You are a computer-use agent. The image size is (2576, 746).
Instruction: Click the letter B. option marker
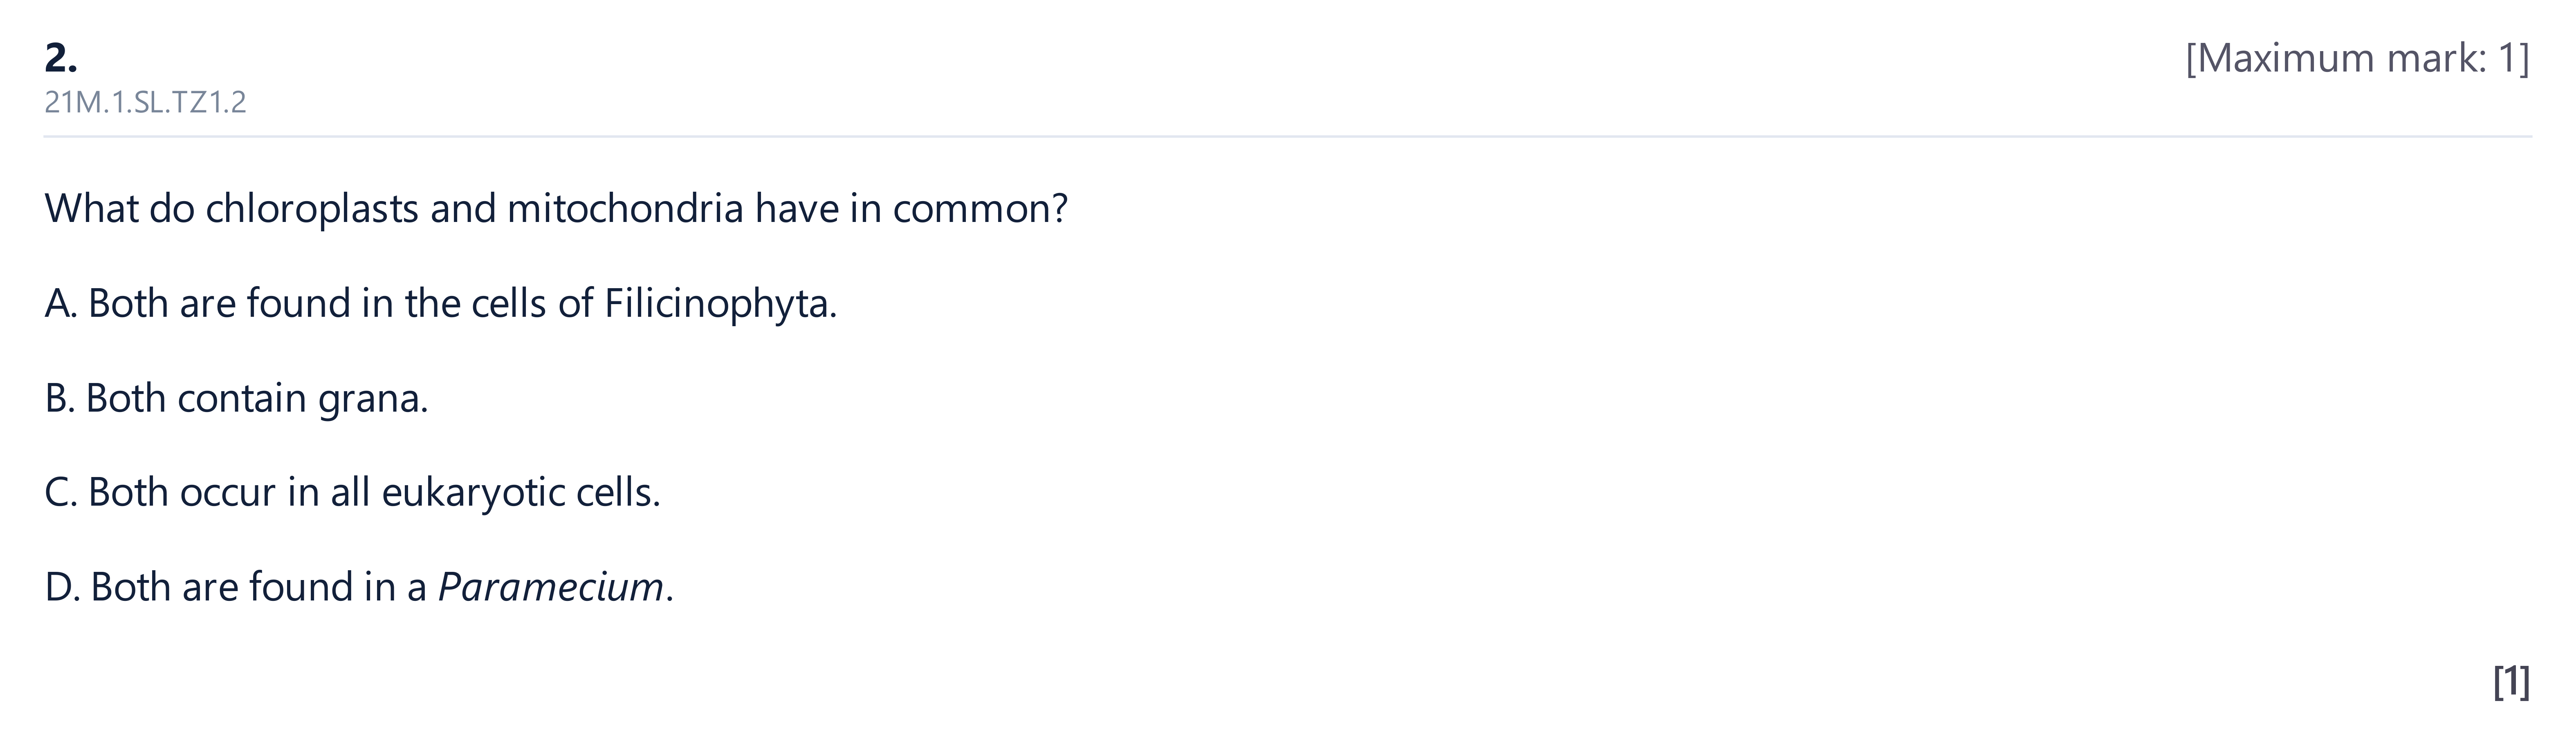pos(60,399)
